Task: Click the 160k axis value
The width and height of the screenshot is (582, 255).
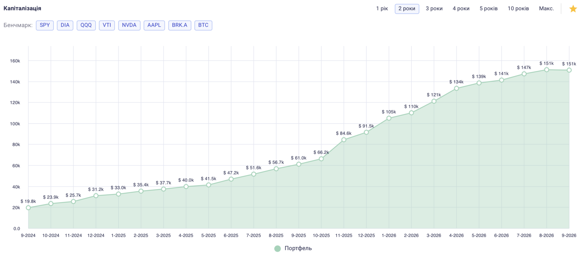Action: (15, 61)
